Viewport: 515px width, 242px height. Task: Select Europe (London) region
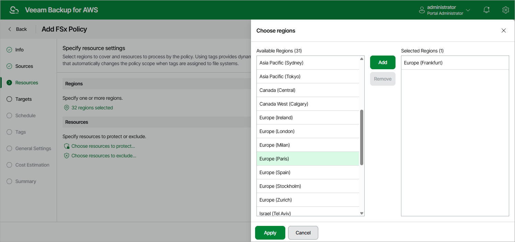(308, 131)
